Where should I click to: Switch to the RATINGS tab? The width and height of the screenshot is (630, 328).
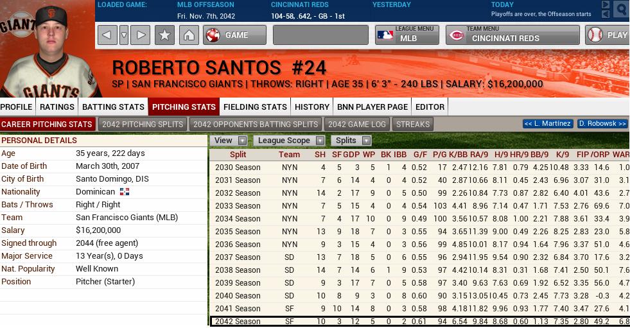57,107
